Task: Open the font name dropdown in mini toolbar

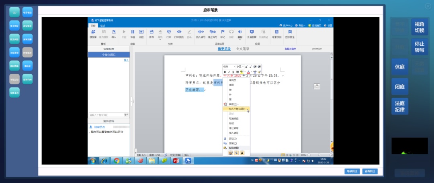Action: [235, 67]
